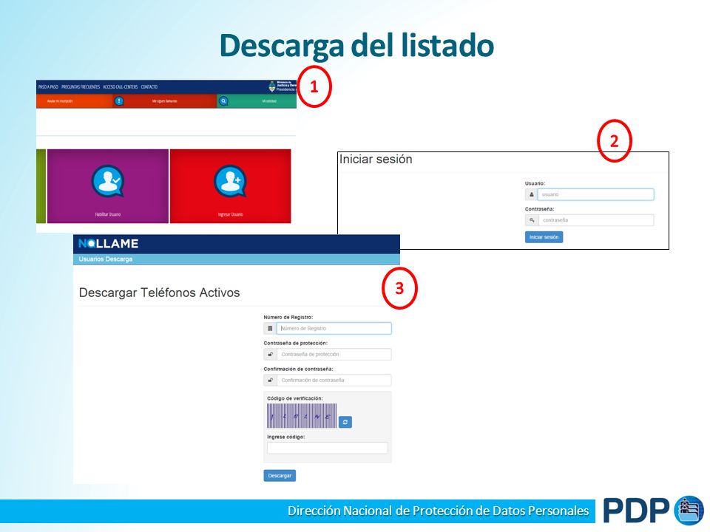The height and width of the screenshot is (532, 710).
Task: Click the captcha verification code image
Action: pos(302,416)
